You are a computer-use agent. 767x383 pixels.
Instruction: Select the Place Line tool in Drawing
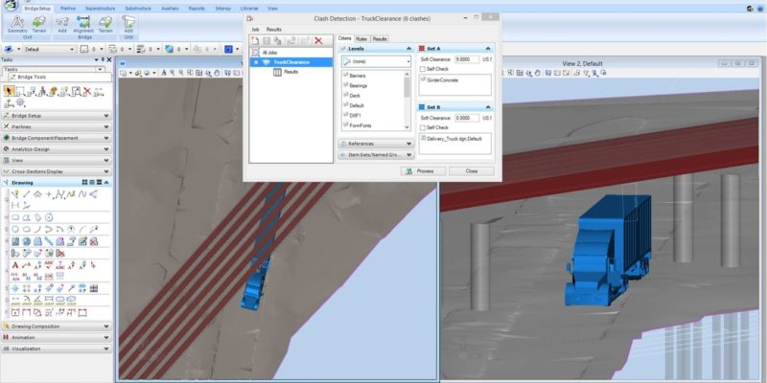(x=27, y=194)
